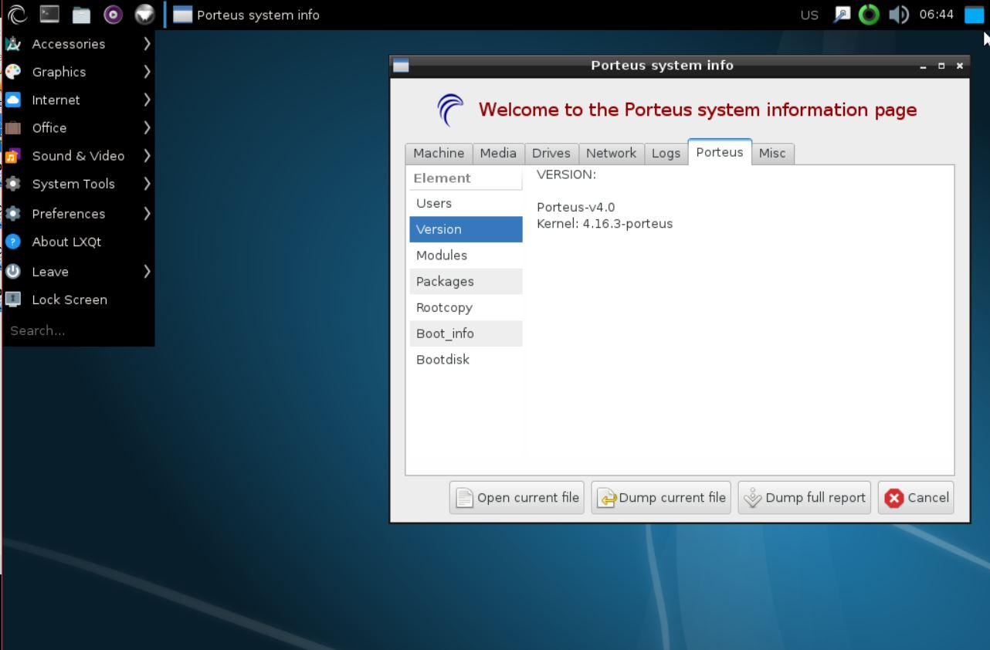Screen dimensions: 990x650
Task: Select Packages in the element list
Action: pyautogui.click(x=466, y=282)
